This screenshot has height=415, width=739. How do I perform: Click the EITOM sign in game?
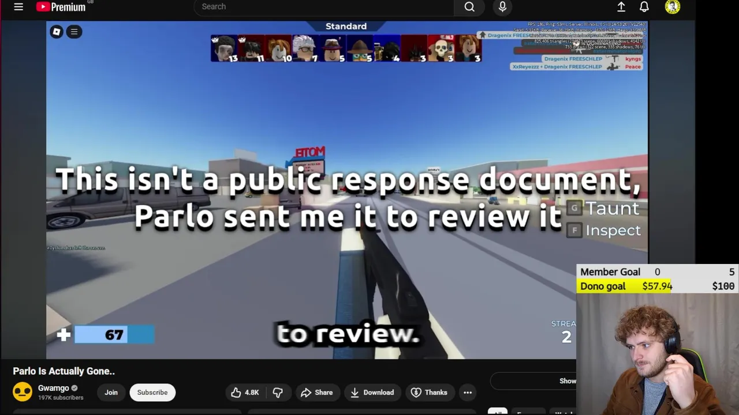pyautogui.click(x=310, y=152)
